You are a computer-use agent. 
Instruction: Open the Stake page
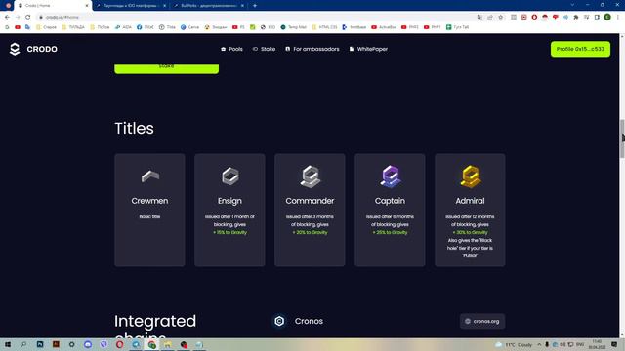[264, 49]
